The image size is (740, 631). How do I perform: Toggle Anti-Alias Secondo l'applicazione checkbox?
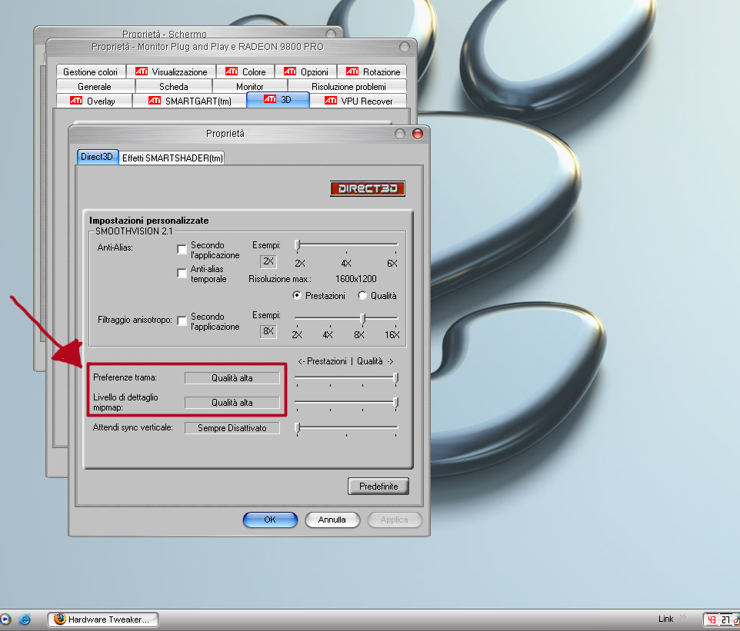coord(182,249)
